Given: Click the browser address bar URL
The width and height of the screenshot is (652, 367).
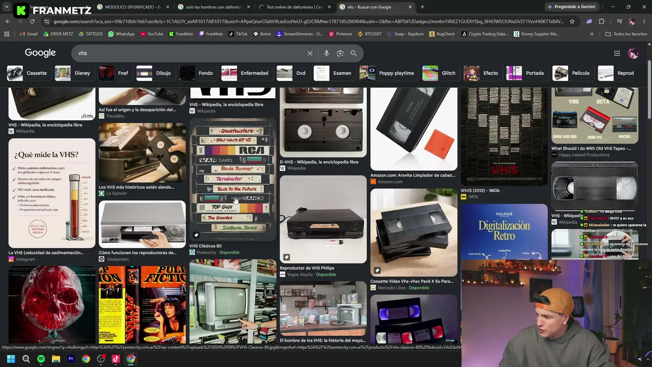Looking at the screenshot, I should [308, 21].
